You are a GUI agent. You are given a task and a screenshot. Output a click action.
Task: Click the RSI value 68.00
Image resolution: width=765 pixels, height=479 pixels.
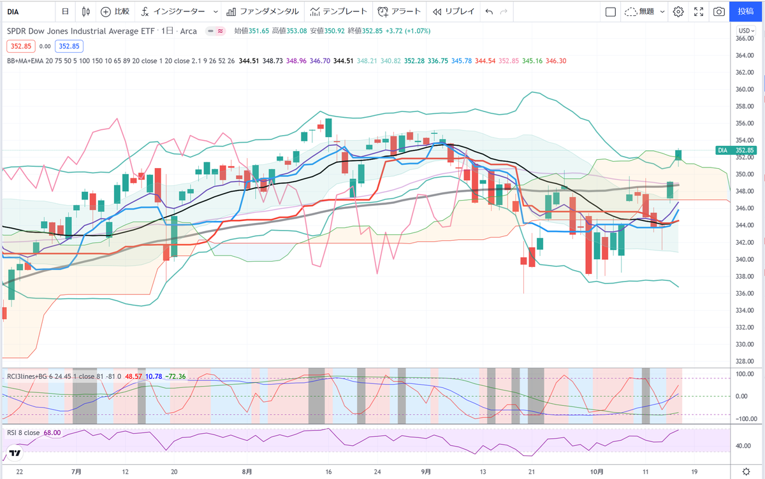(52, 433)
